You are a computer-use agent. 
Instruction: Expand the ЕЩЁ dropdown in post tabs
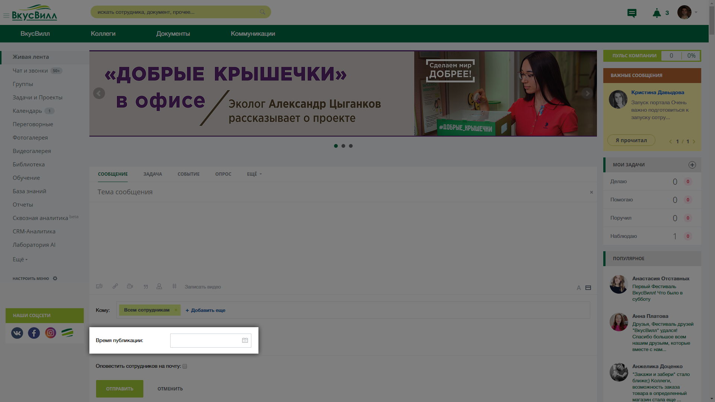254,174
